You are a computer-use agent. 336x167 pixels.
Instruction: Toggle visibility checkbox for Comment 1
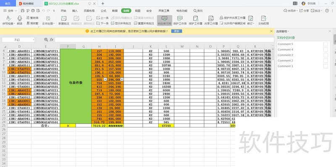point(325,66)
